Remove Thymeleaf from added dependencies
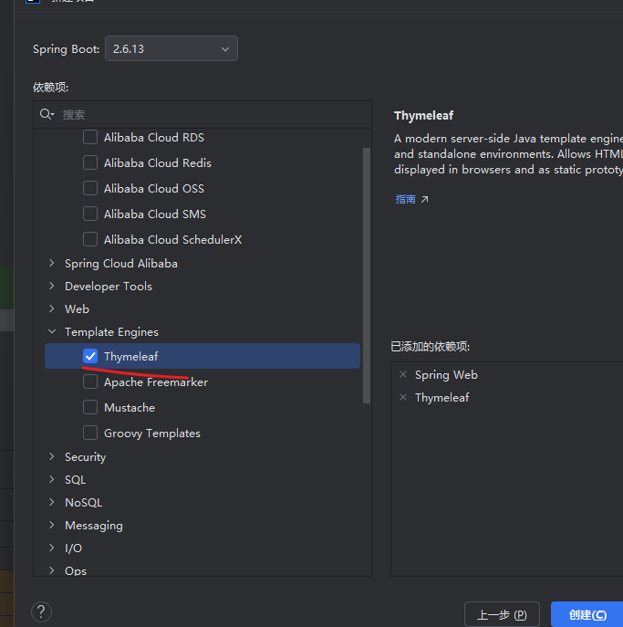The height and width of the screenshot is (627, 623). [x=403, y=397]
